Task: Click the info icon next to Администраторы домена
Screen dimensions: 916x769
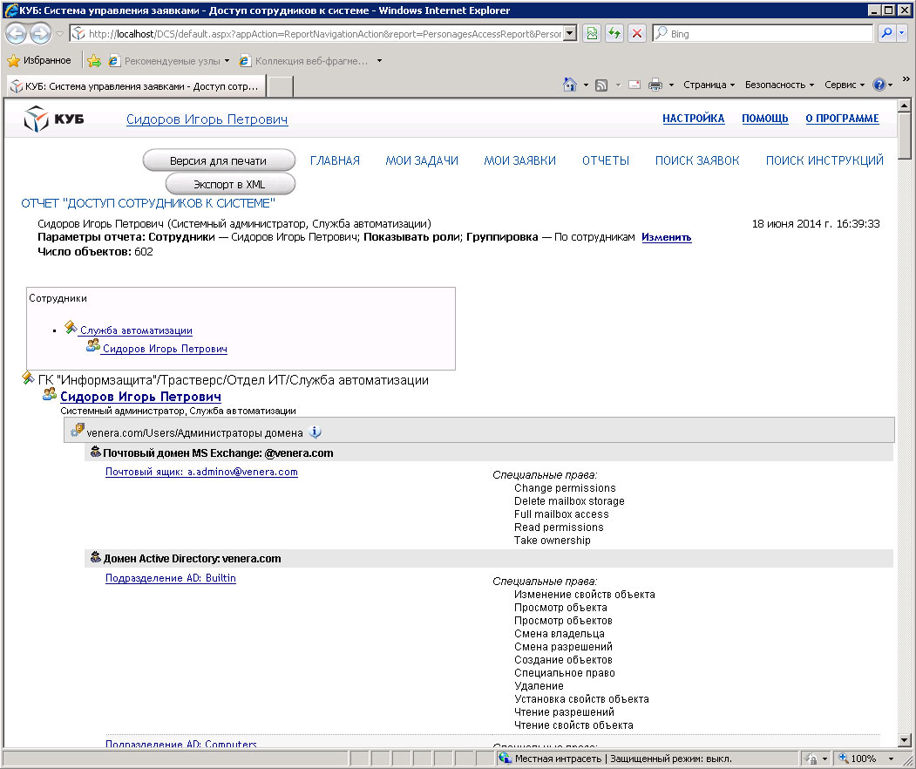Action: click(315, 432)
